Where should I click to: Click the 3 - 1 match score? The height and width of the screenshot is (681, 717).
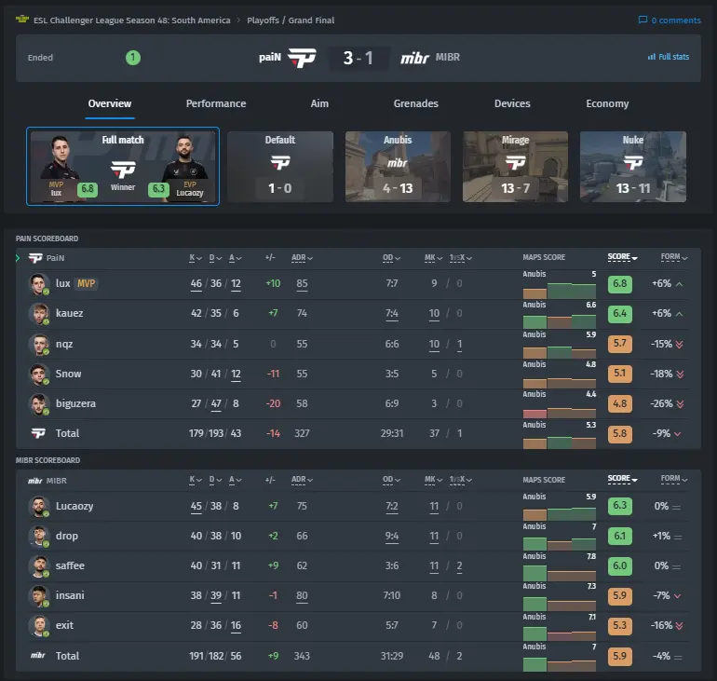358,58
